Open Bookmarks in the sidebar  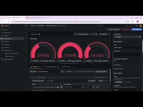[7, 33]
